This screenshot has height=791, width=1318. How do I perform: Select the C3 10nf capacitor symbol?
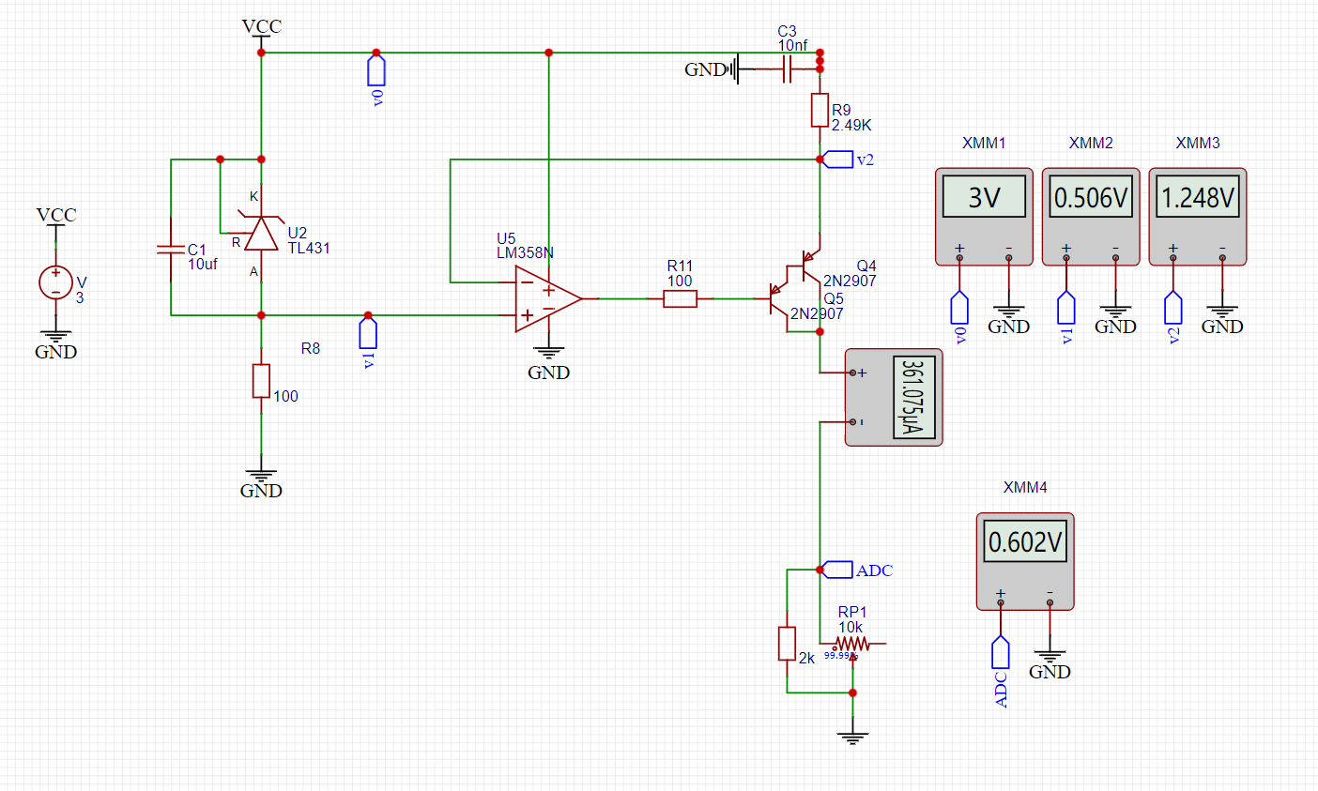pos(787,68)
